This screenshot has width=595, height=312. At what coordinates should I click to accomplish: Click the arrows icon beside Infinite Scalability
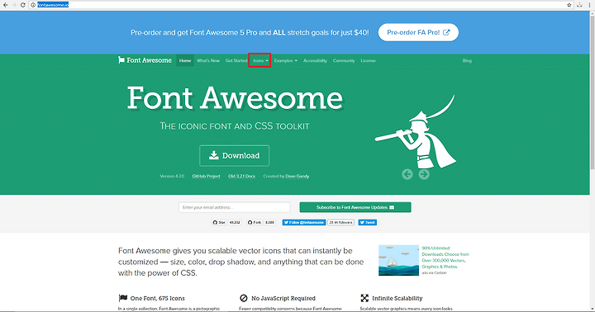click(364, 298)
